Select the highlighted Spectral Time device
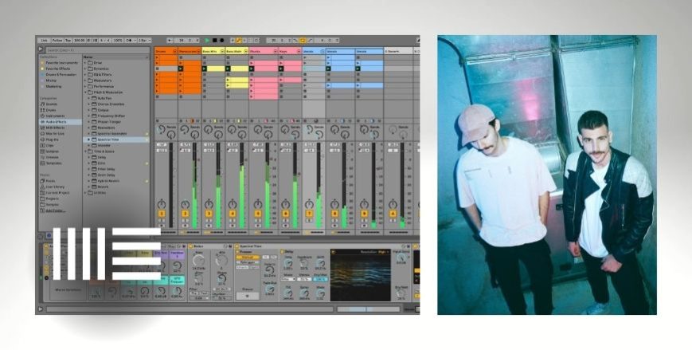Viewport: 692px width, 350px height. point(116,140)
